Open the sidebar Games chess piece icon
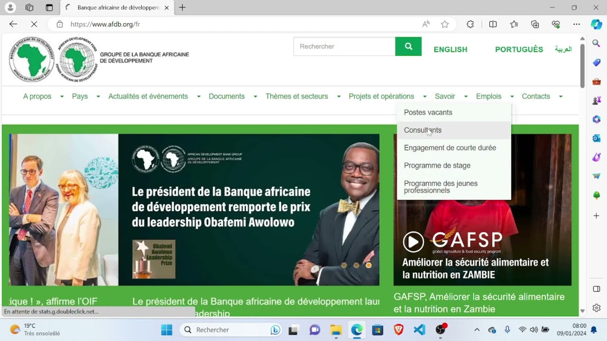Image resolution: width=607 pixels, height=341 pixels. [597, 100]
